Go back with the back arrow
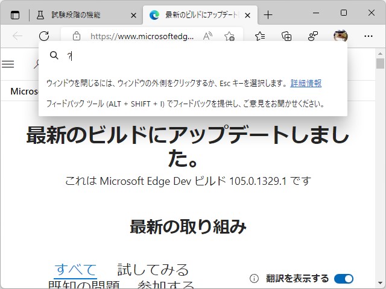 tap(17, 36)
